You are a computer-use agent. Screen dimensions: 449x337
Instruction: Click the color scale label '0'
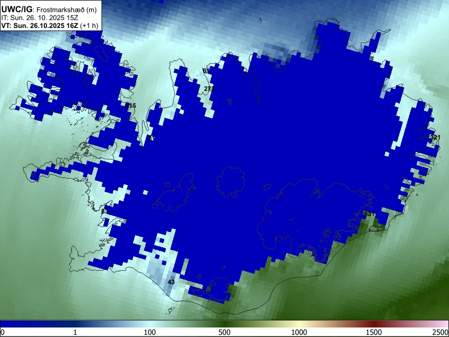point(3,332)
